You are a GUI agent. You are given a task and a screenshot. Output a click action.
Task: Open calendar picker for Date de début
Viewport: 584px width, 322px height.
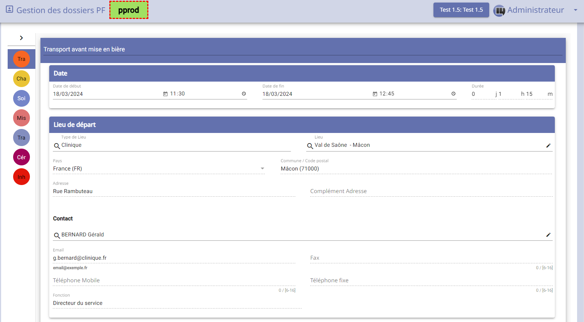[x=165, y=94]
